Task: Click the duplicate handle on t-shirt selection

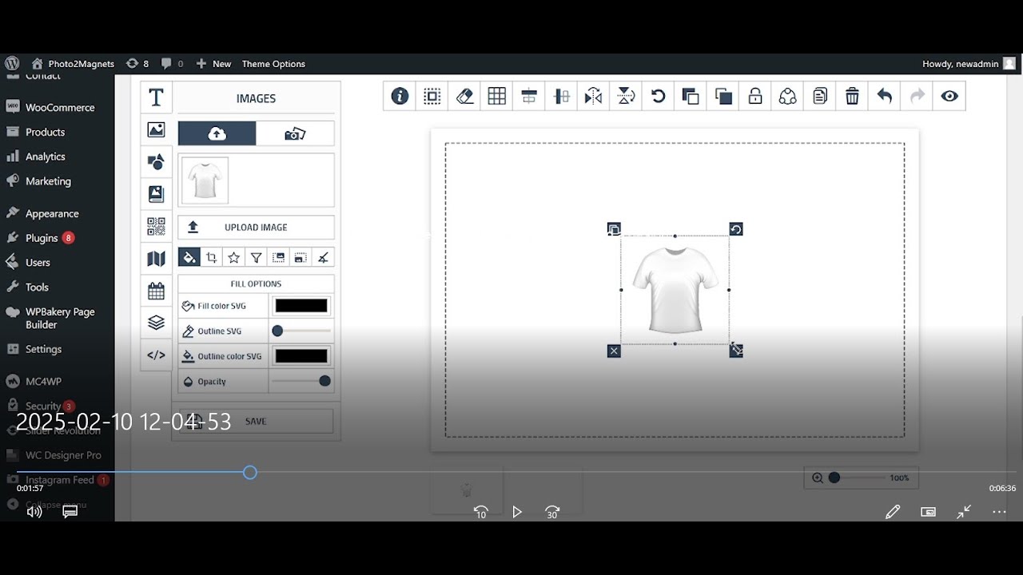Action: [614, 229]
